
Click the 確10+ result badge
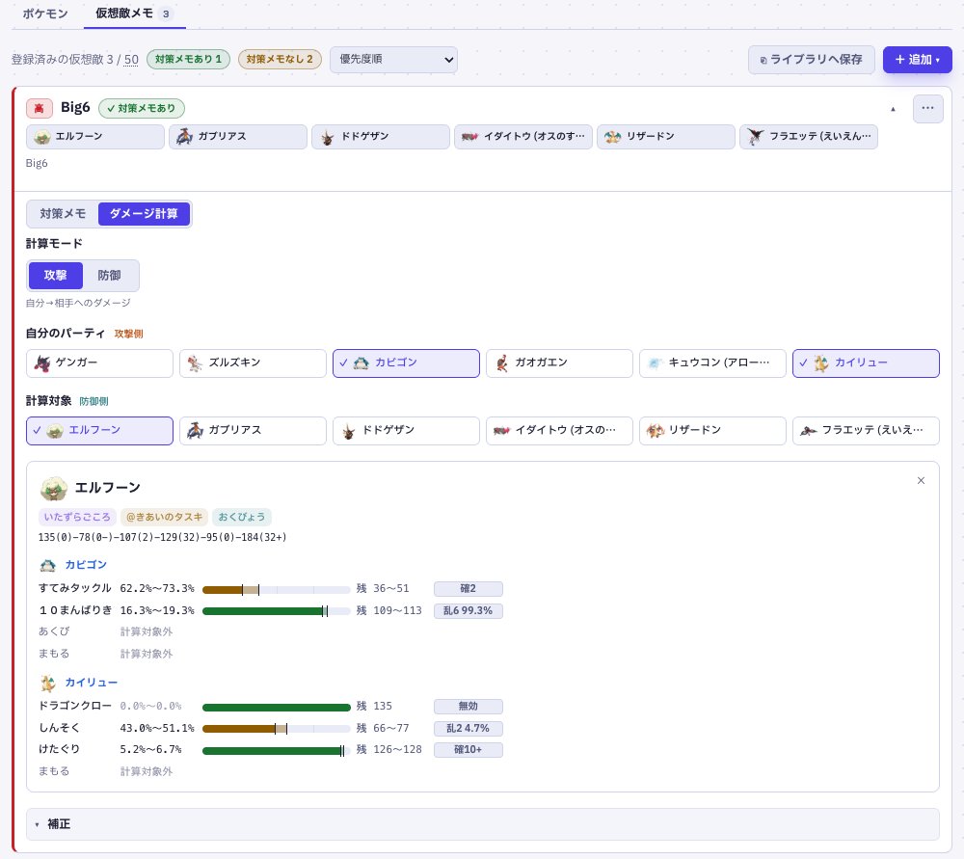pos(468,750)
